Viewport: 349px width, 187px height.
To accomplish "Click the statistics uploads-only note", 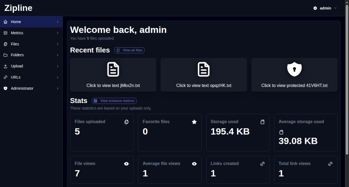I will coord(111,108).
